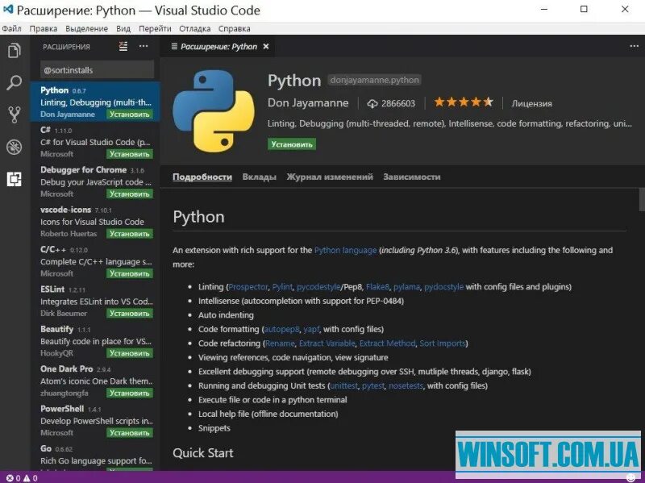Open the Source Control view

coord(15,115)
